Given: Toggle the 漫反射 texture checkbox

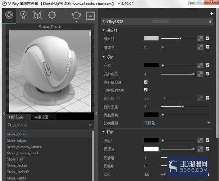Looking at the screenshot, I should 207,39.
